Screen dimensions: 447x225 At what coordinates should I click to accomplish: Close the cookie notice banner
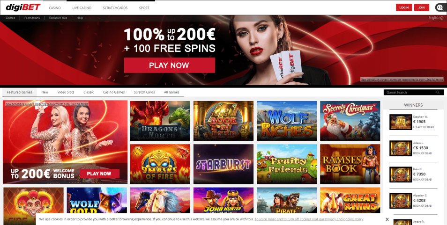point(387,219)
